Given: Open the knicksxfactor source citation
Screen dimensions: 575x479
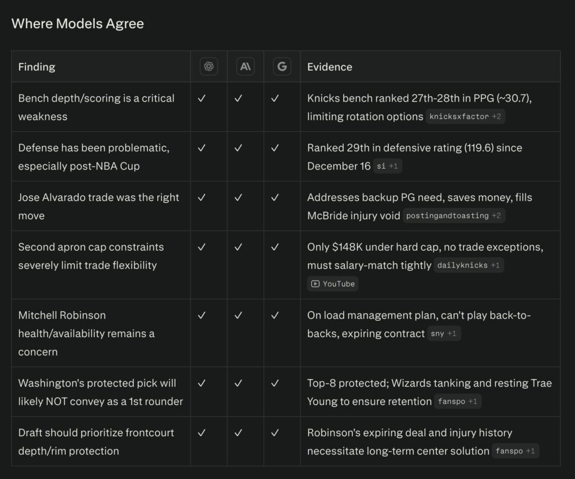Looking at the screenshot, I should click(x=465, y=117).
